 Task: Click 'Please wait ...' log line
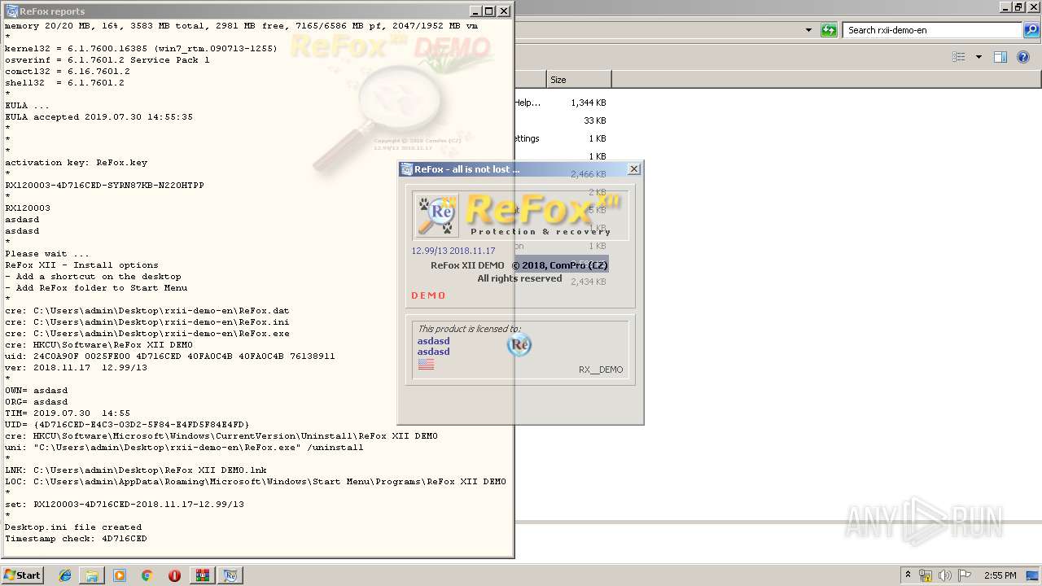tap(47, 253)
